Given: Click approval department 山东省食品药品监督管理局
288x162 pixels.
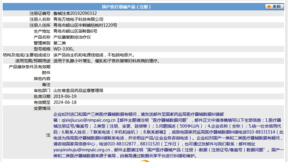Looking at the screenshot, I should [x=78, y=90].
